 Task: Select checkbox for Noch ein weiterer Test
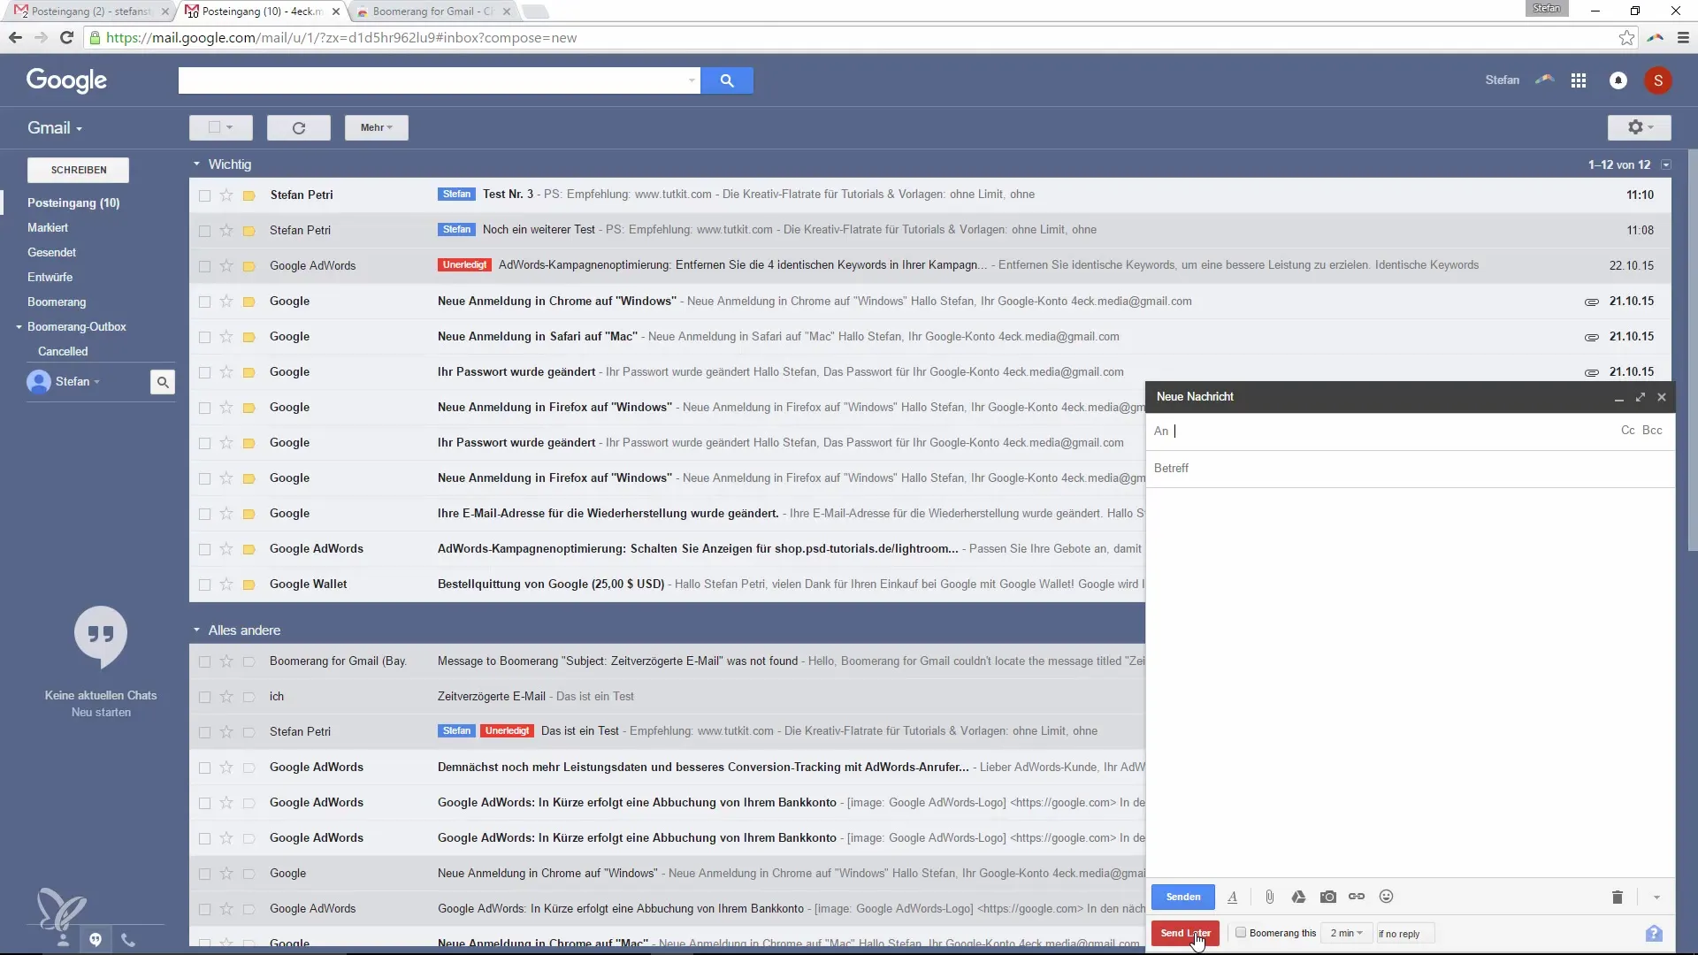tap(204, 231)
